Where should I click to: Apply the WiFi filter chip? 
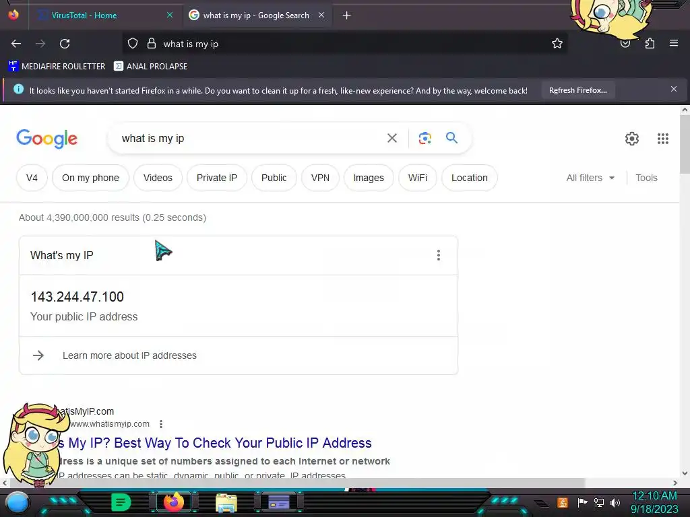417,178
